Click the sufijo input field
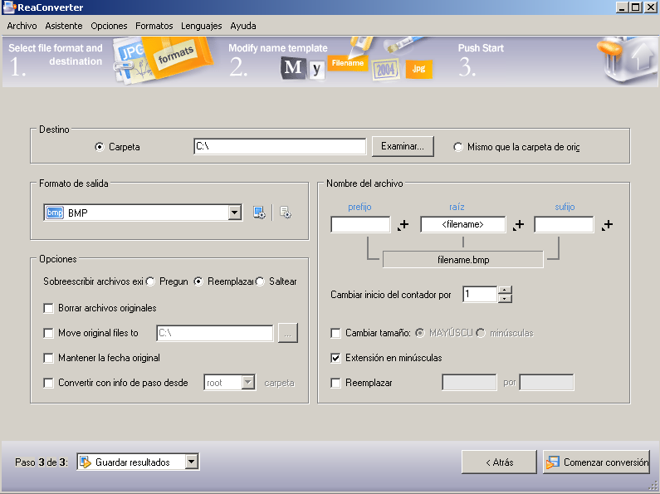Viewport: 660px width, 494px height. 564,225
